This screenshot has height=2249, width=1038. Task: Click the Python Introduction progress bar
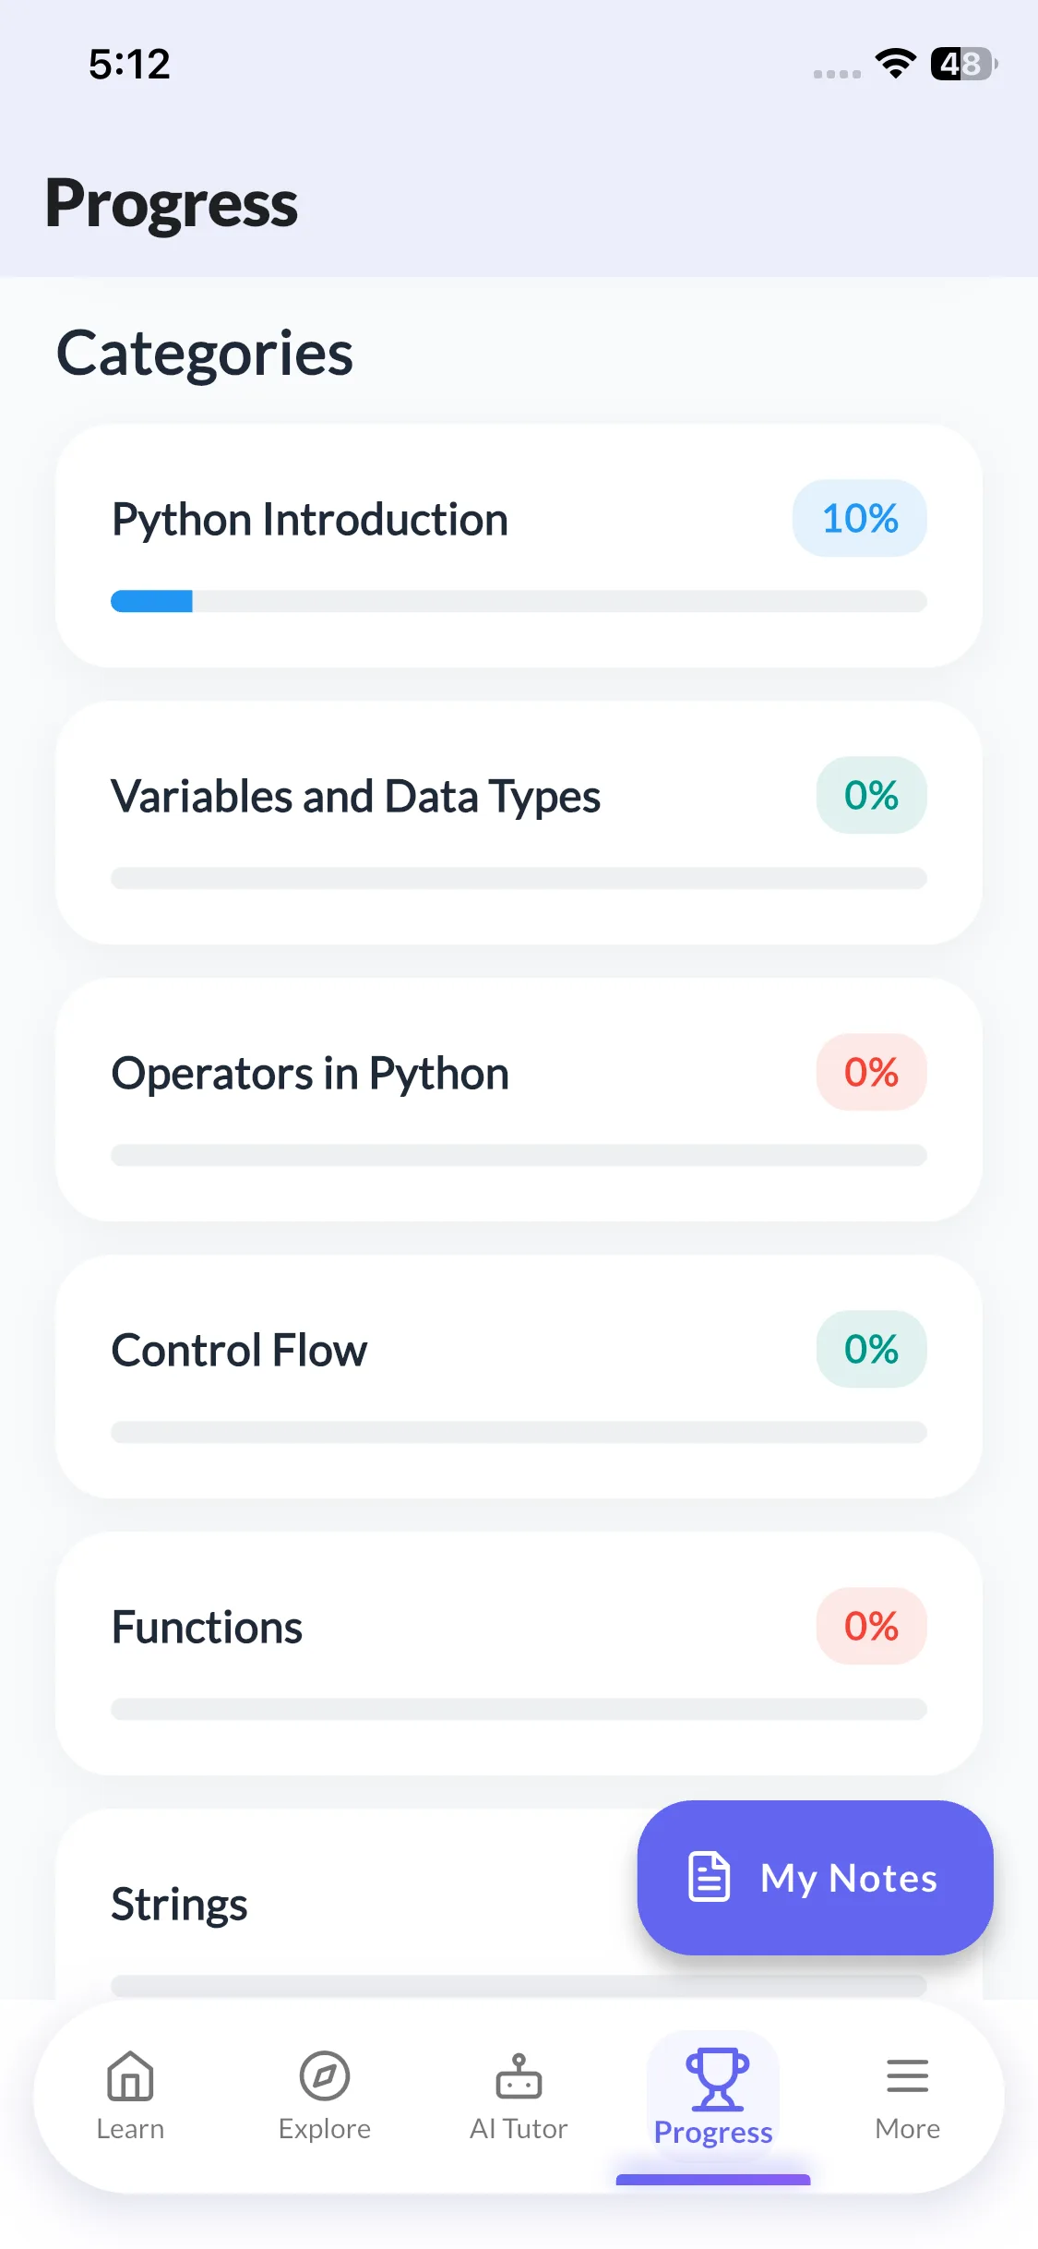(x=519, y=602)
